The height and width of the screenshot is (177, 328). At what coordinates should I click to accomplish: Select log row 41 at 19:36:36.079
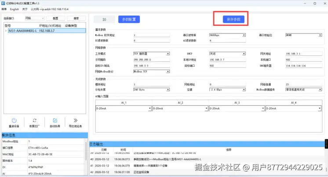207,166
